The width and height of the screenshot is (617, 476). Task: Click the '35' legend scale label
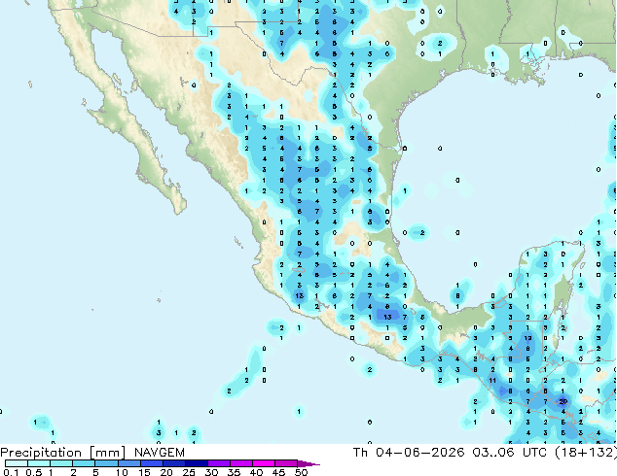[x=234, y=472]
